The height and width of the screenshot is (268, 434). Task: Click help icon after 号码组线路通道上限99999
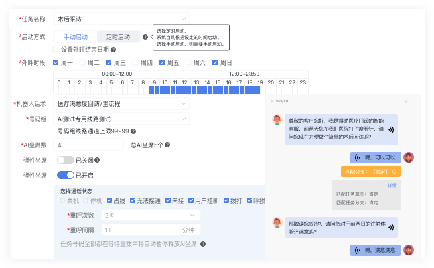(133, 131)
